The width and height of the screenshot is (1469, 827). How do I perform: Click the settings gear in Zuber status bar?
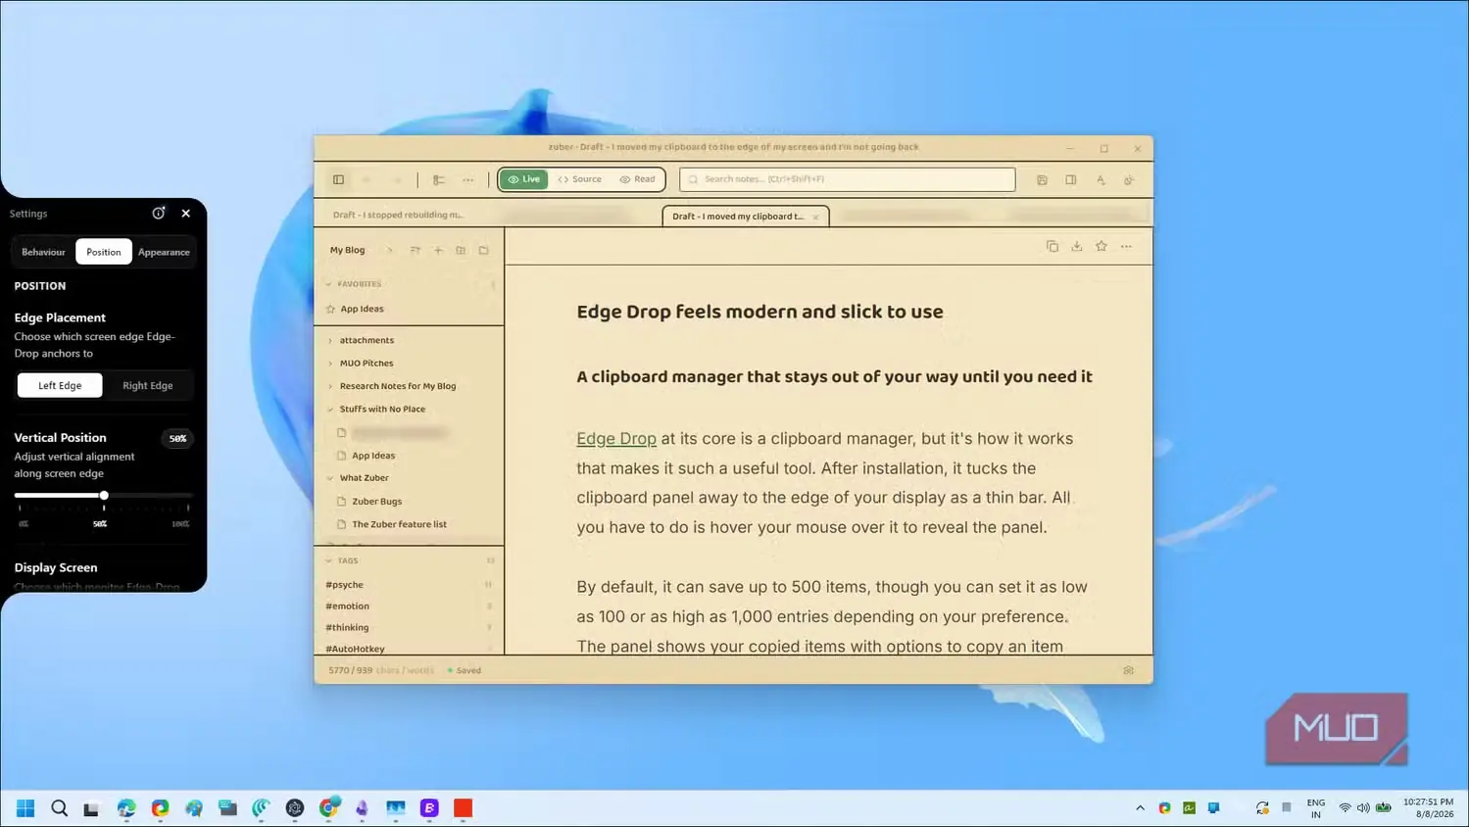[x=1129, y=670]
